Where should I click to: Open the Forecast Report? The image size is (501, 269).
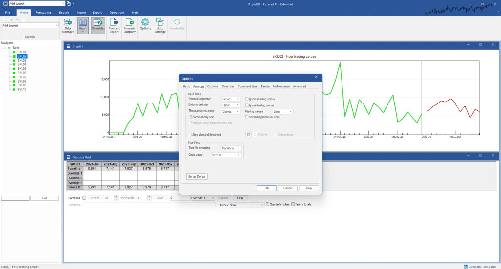point(114,25)
